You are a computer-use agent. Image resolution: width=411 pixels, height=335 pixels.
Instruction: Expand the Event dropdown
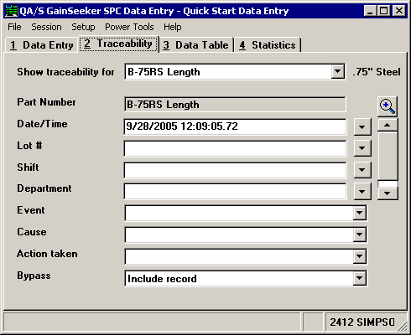click(360, 213)
